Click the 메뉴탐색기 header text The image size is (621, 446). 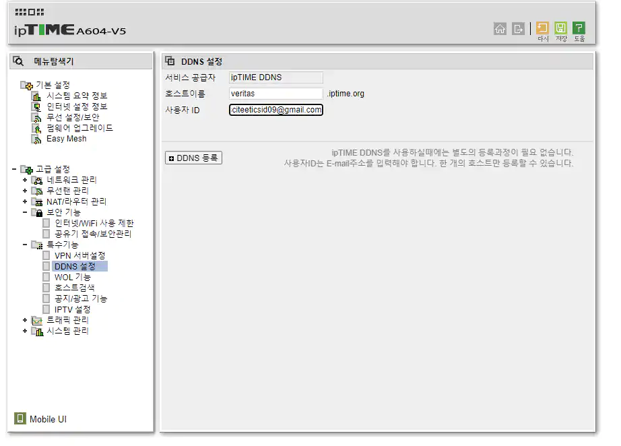click(53, 61)
